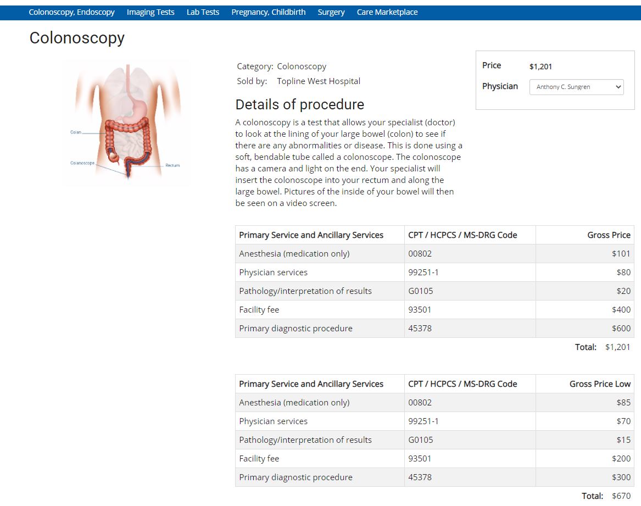Go to Lab Tests section
Screen dimensions: 641x506
click(x=203, y=12)
